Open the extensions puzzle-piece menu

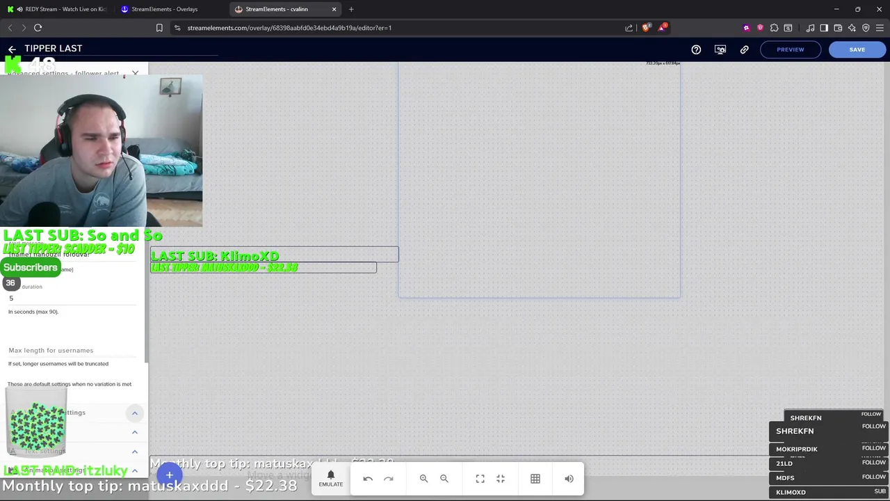coord(774,28)
